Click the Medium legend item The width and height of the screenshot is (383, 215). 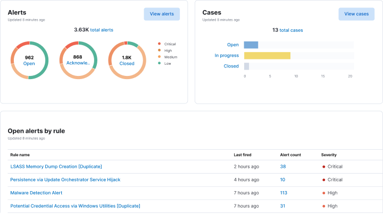click(x=170, y=57)
